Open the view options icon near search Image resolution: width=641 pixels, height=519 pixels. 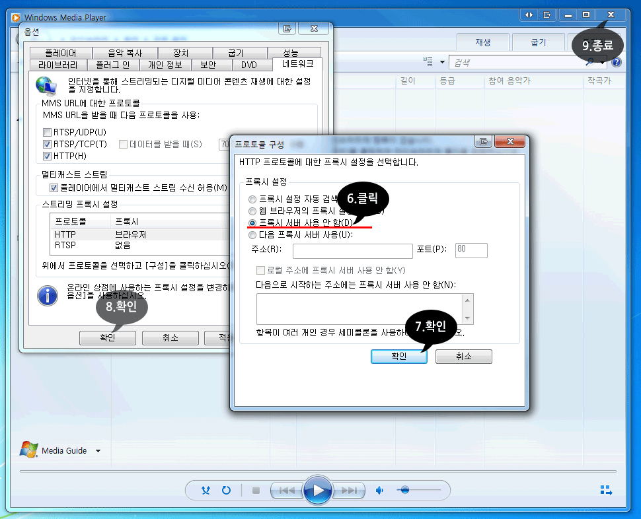tap(428, 61)
